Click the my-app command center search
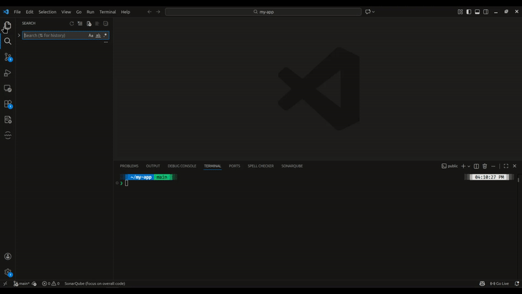This screenshot has width=522, height=294. [263, 12]
